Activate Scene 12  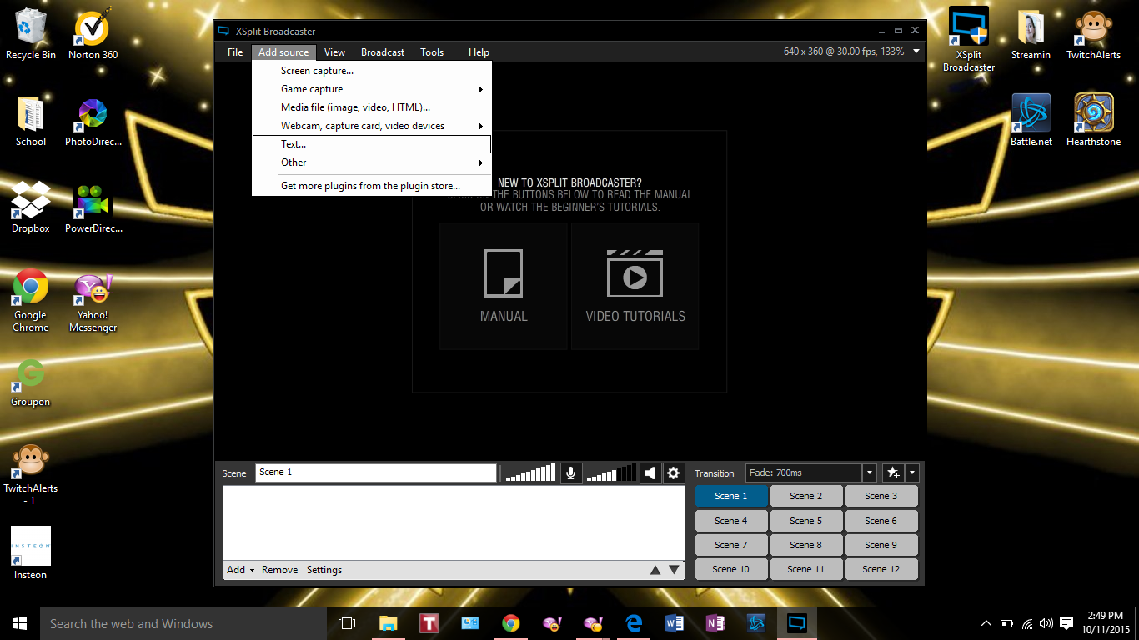881,568
